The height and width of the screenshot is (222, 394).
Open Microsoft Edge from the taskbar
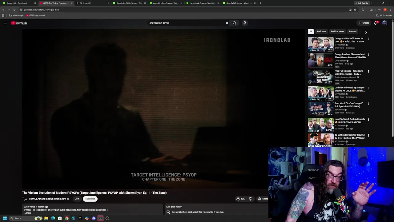pyautogui.click(x=53, y=218)
